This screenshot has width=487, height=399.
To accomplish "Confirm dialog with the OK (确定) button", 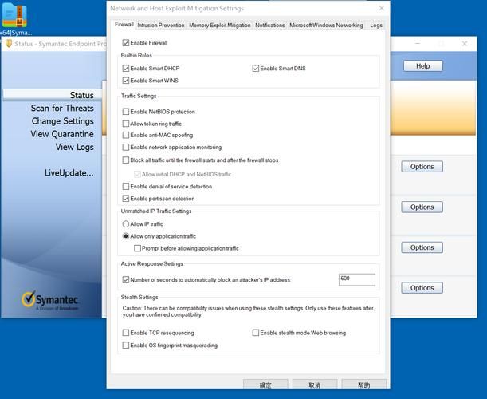I will (x=265, y=385).
